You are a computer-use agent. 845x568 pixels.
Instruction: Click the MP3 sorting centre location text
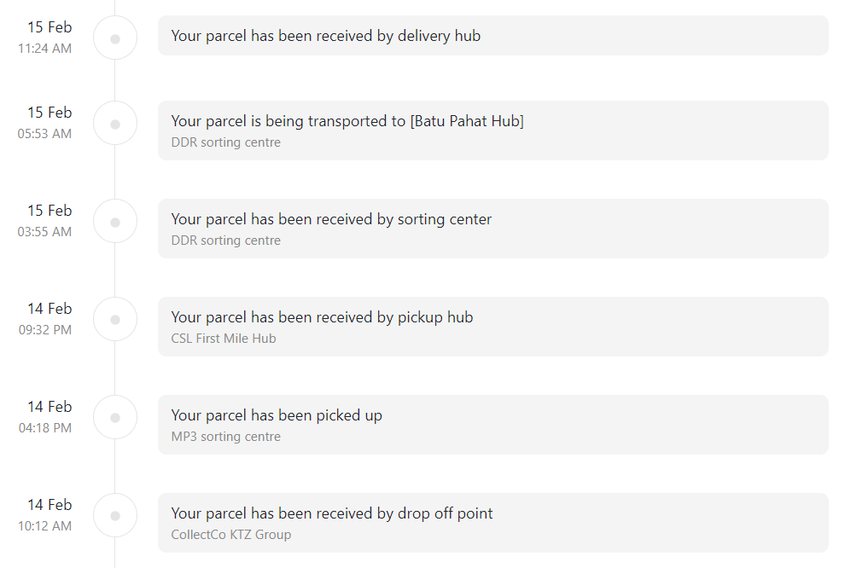pos(226,437)
